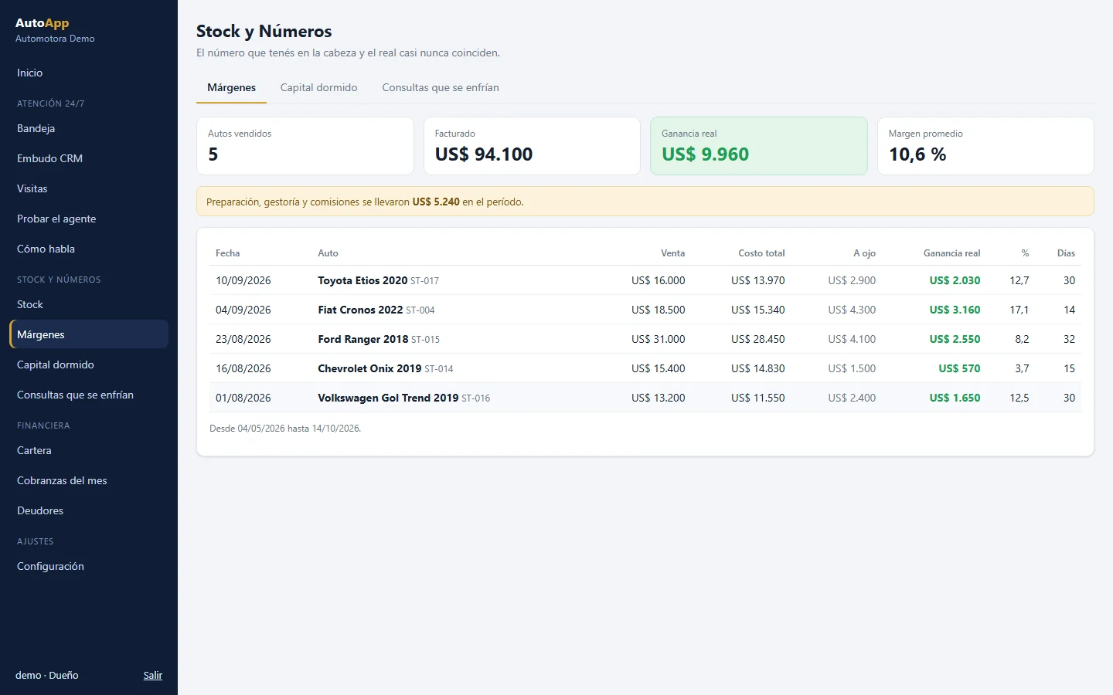Switch to Capital dormido tab

318,87
